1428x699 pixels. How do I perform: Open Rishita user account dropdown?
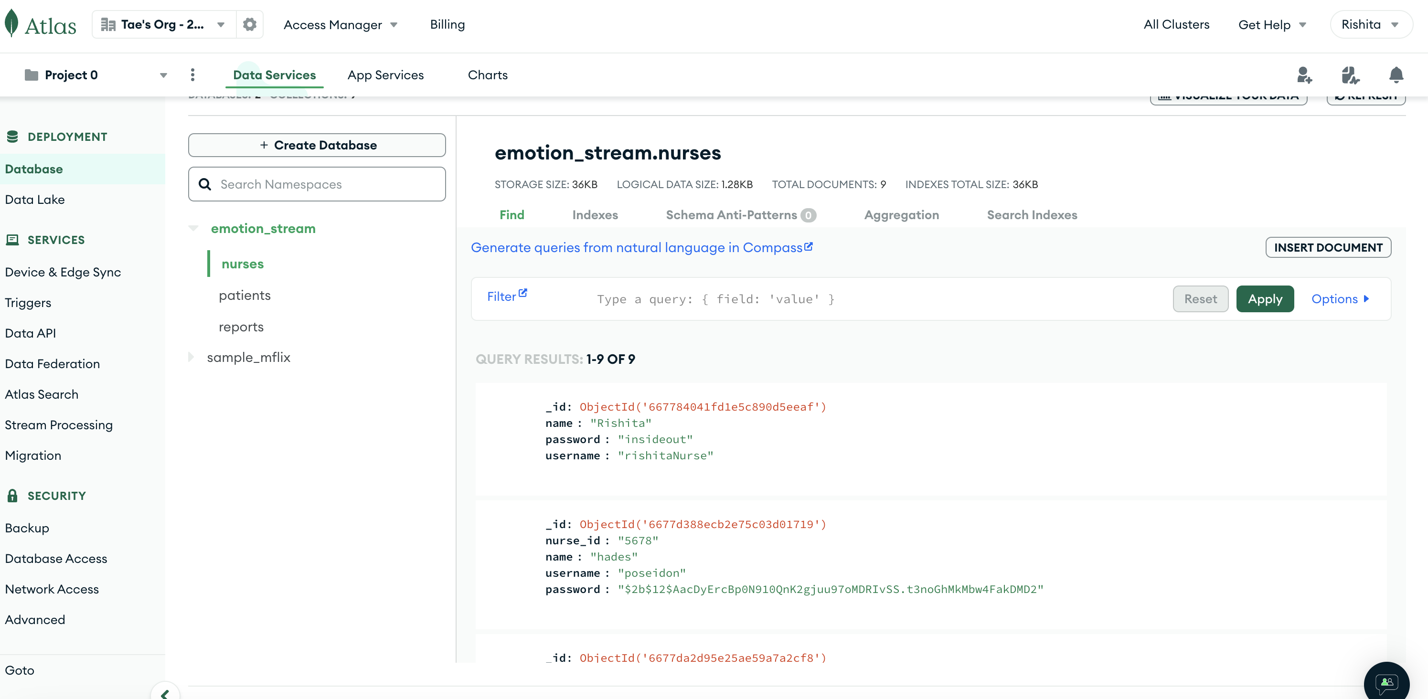click(x=1370, y=24)
